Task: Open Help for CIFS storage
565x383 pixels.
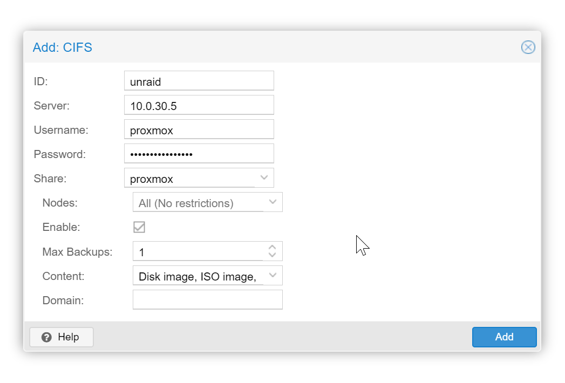Action: pos(62,337)
